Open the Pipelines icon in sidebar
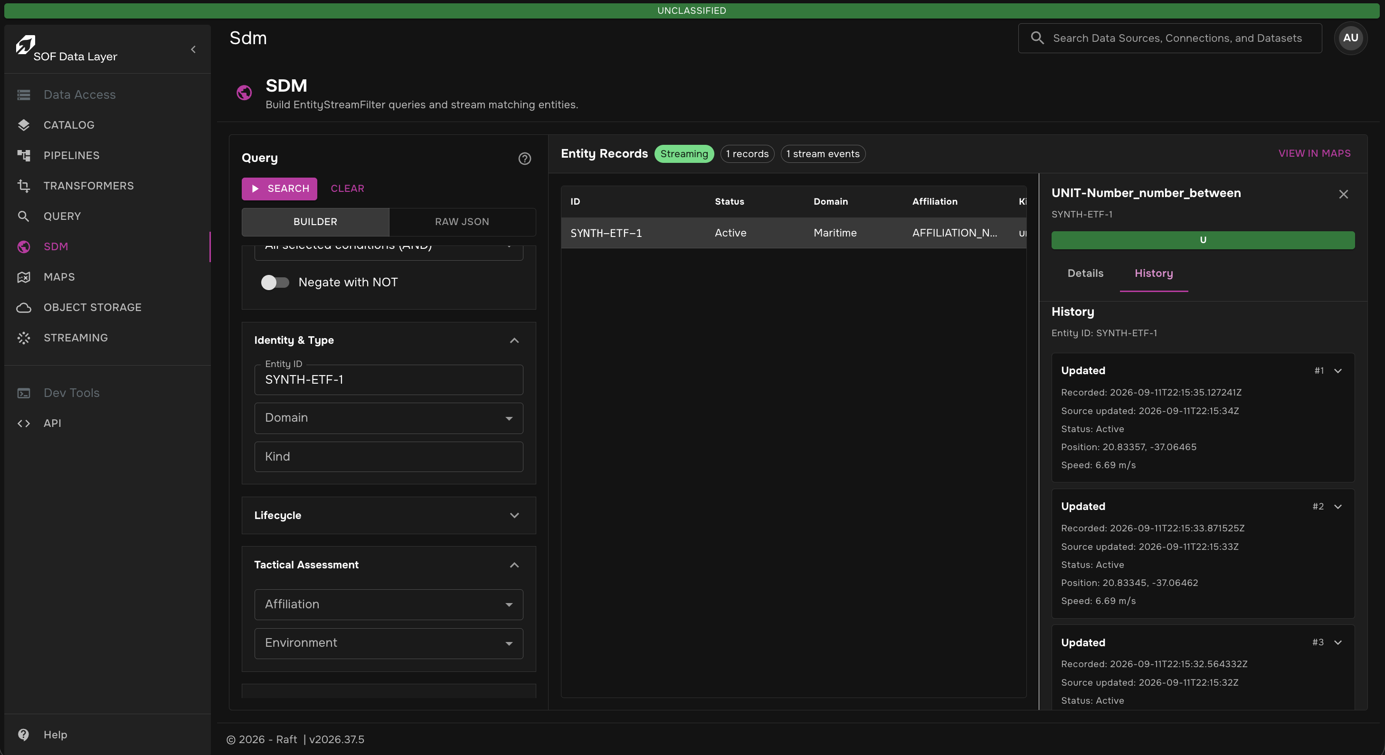This screenshot has width=1385, height=755. (x=24, y=155)
